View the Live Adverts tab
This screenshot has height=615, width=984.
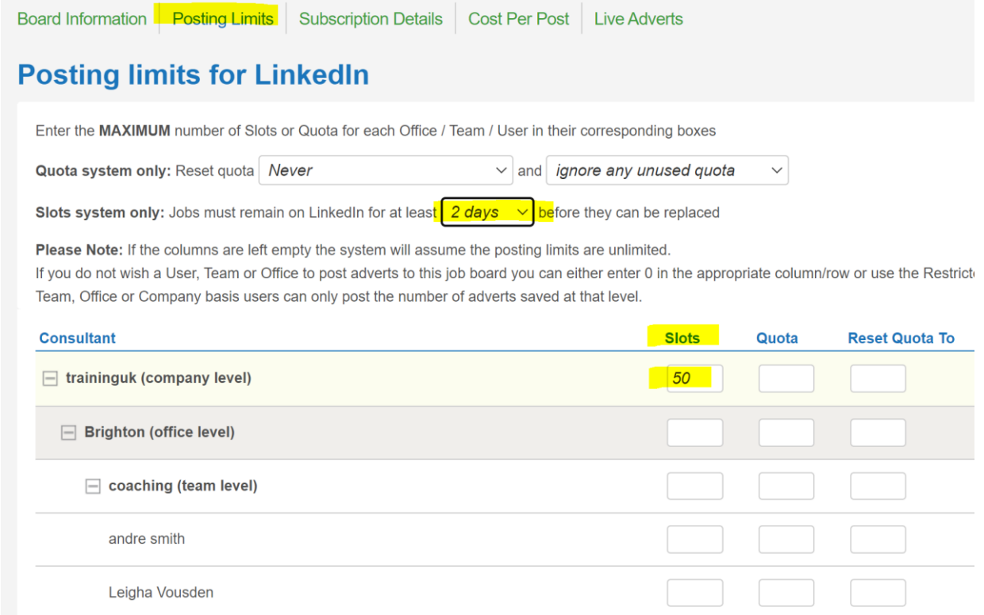click(x=638, y=19)
